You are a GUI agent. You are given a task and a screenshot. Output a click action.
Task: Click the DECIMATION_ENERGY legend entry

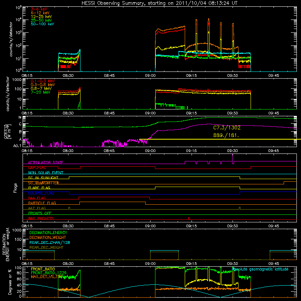click(48, 233)
